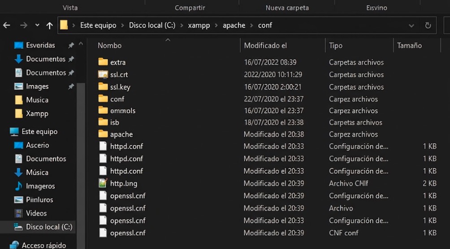450x249 pixels.
Task: Go back with the left arrow button
Action: pyautogui.click(x=7, y=26)
